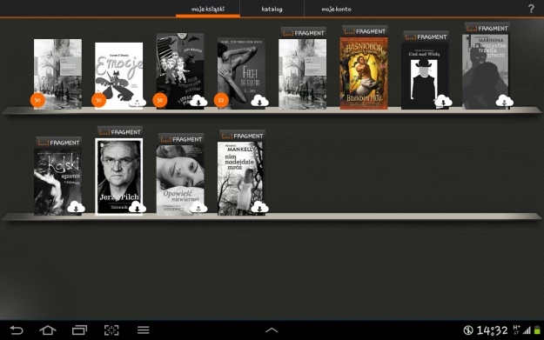The image size is (544, 340).
Task: Select the moje książki tab
Action: pos(208,9)
